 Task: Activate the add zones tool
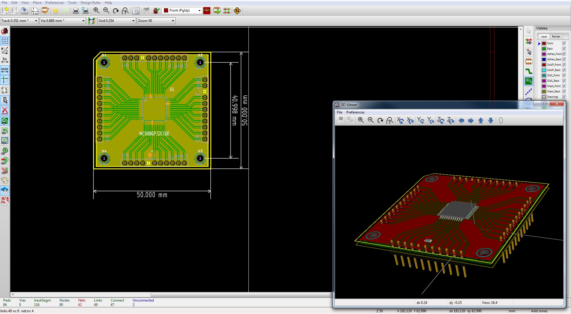coord(529,81)
